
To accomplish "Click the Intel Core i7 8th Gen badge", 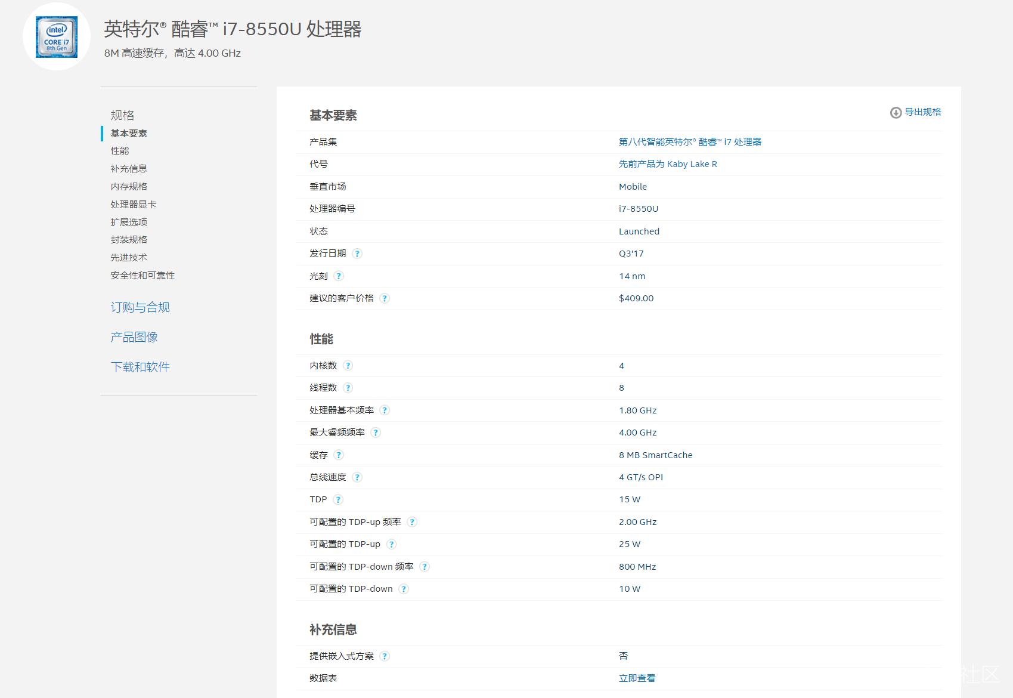I will (x=57, y=37).
